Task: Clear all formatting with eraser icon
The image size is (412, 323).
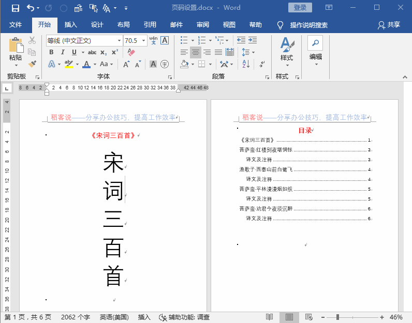Action: click(x=131, y=52)
